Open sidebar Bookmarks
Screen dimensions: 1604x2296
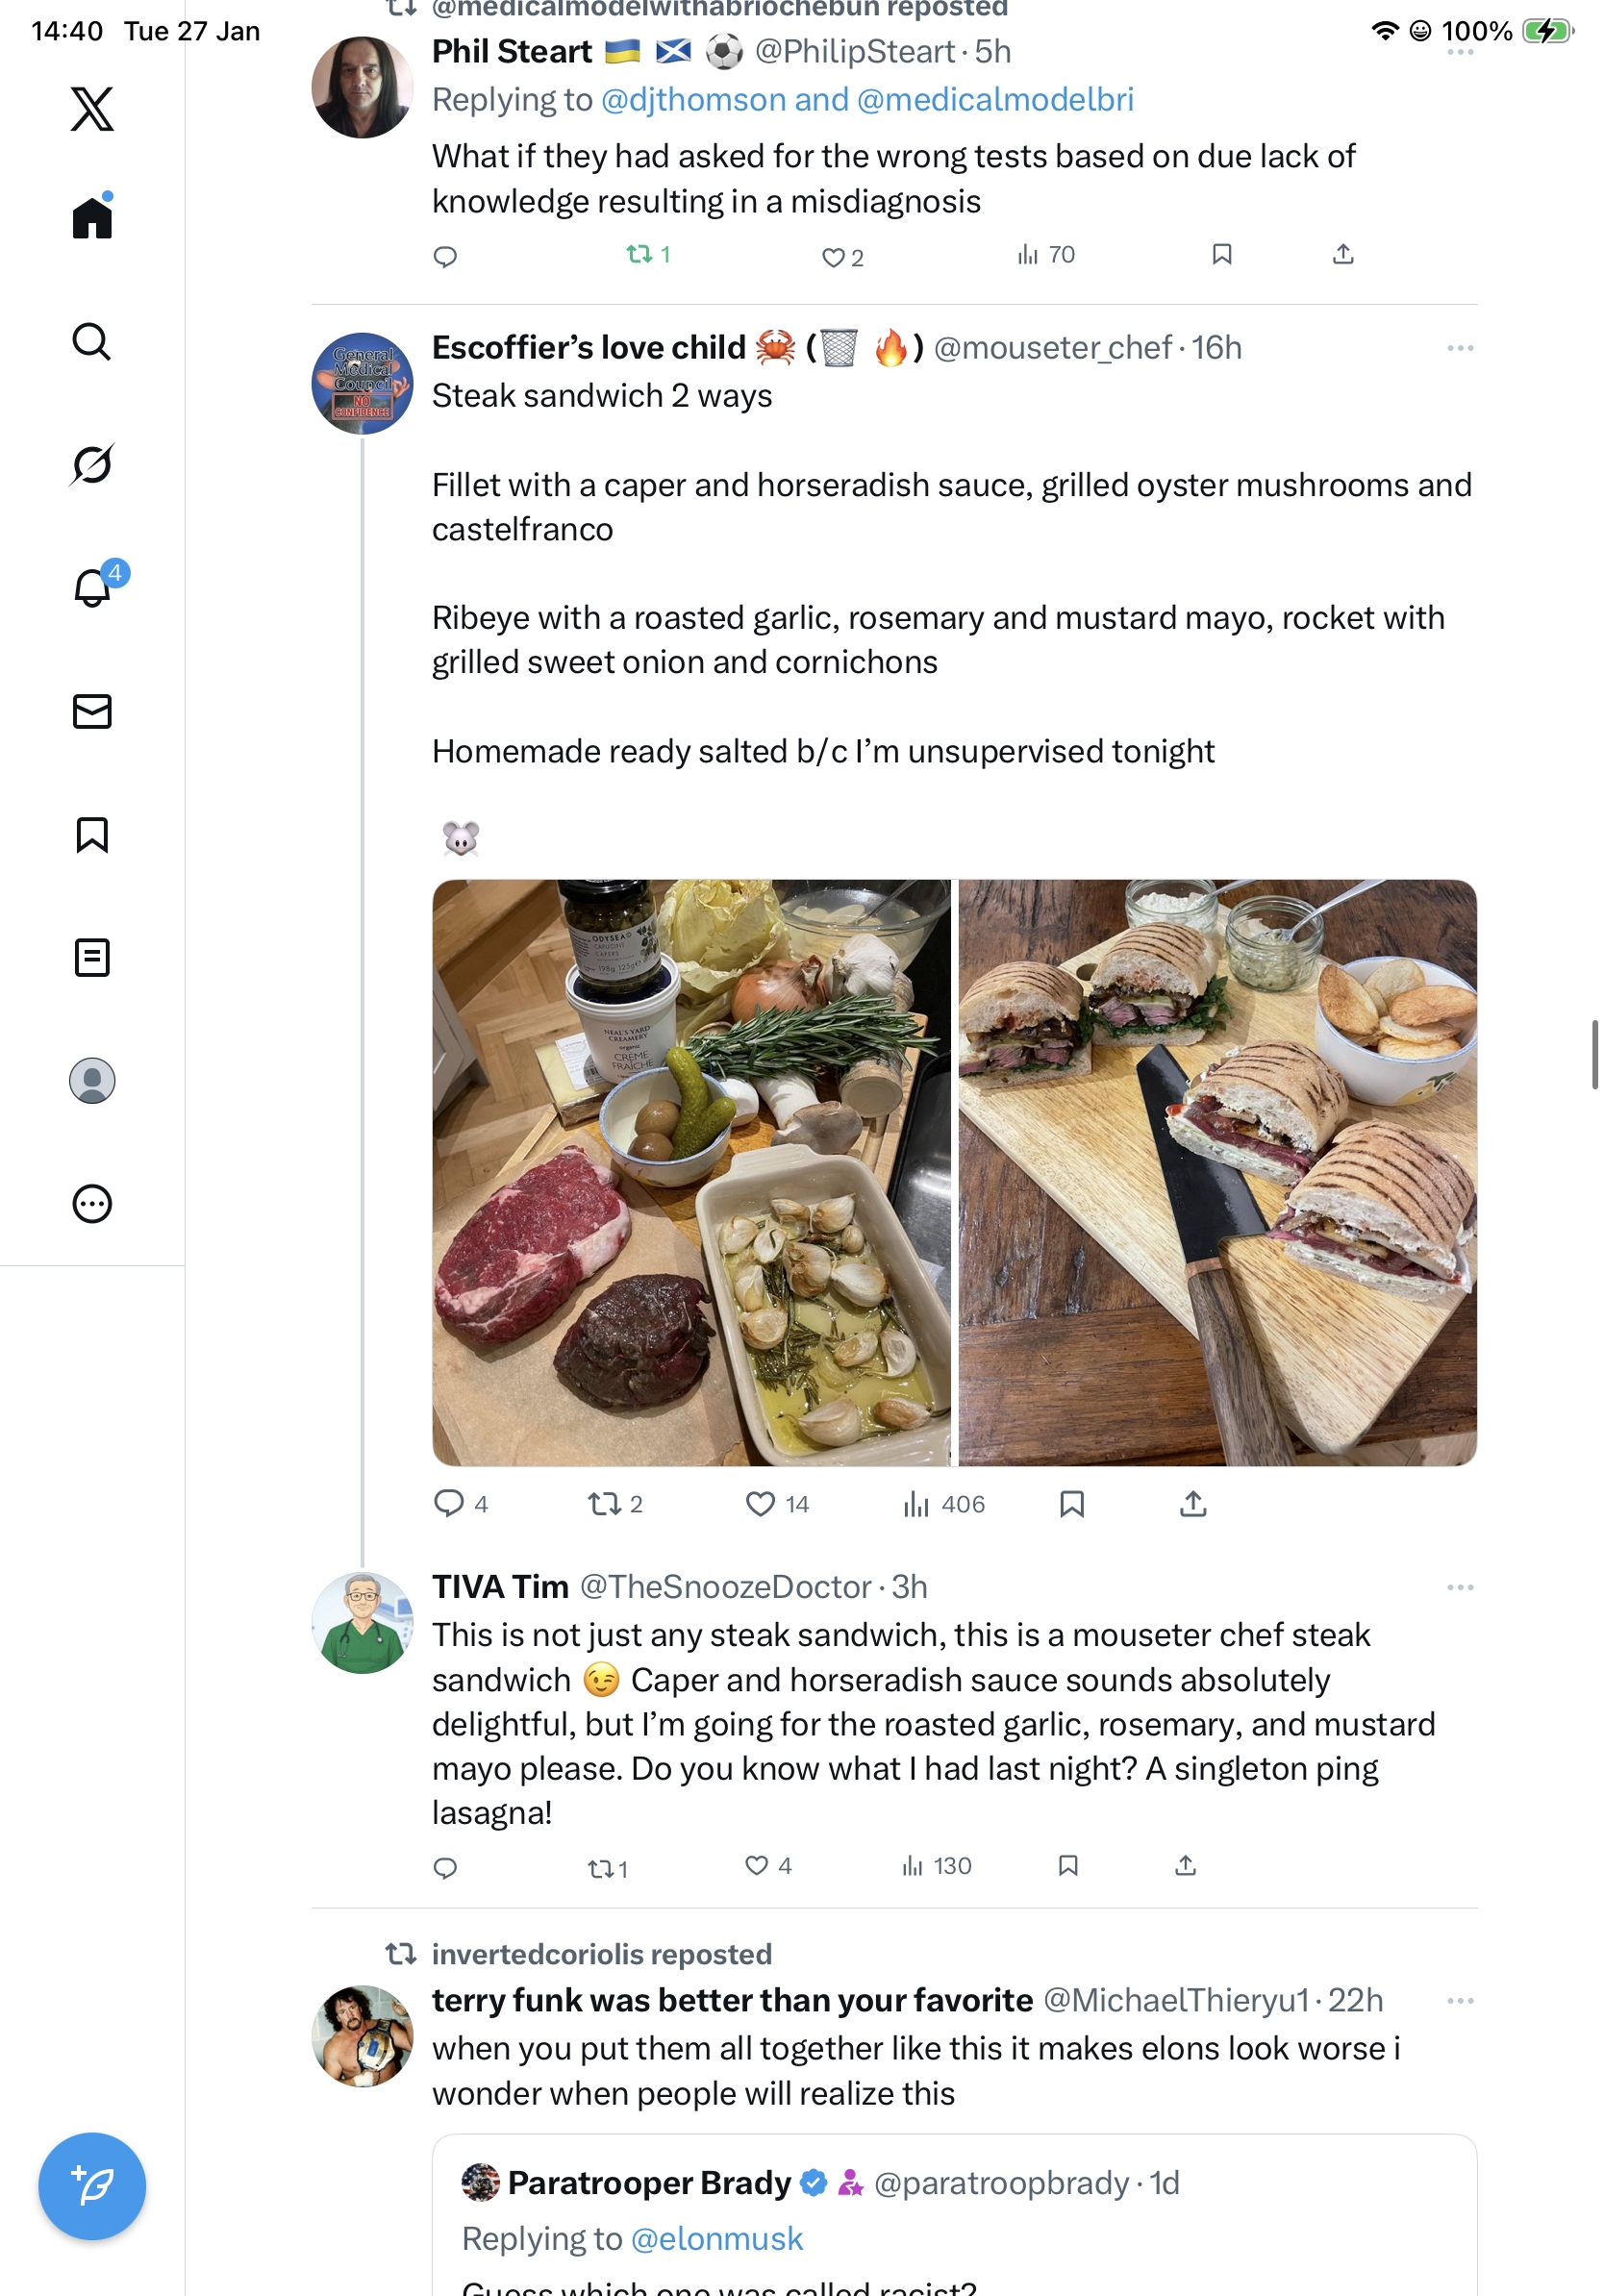(92, 834)
